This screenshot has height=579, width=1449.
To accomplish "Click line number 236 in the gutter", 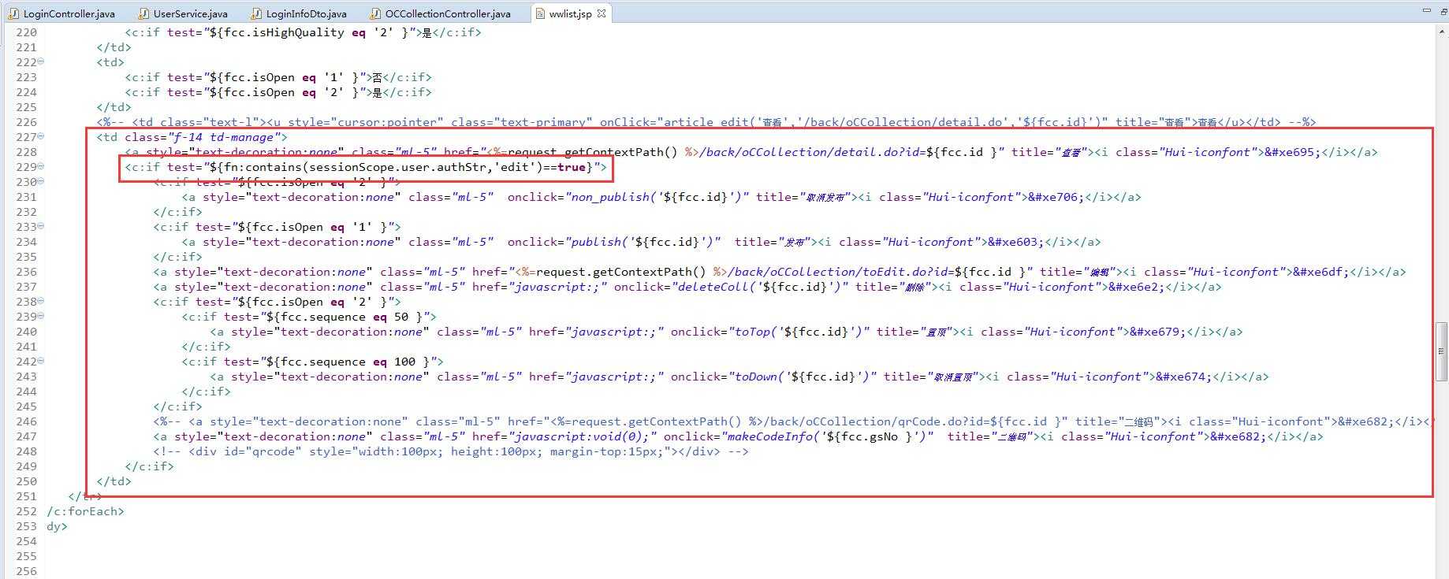I will [26, 272].
